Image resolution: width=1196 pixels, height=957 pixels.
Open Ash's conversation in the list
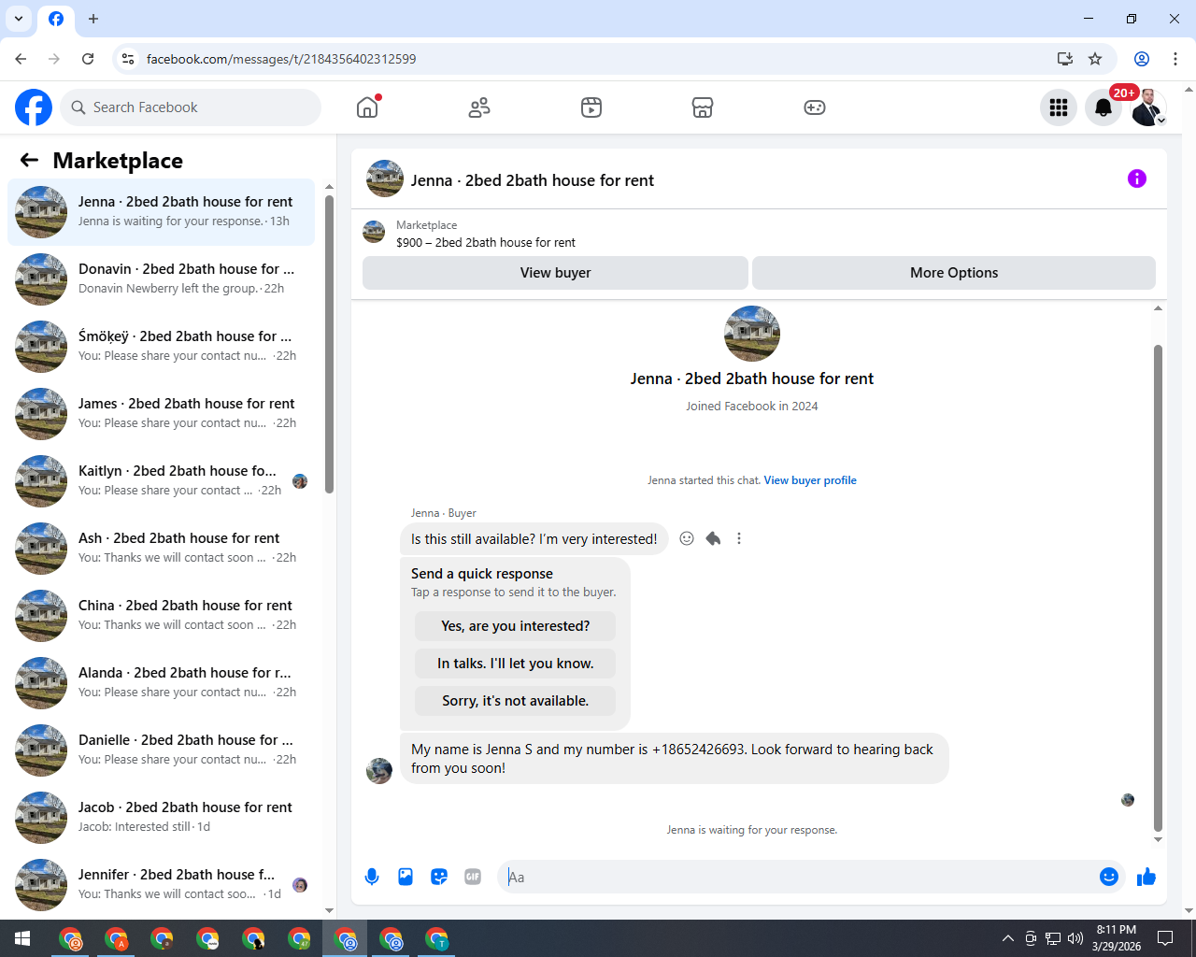[x=161, y=549]
